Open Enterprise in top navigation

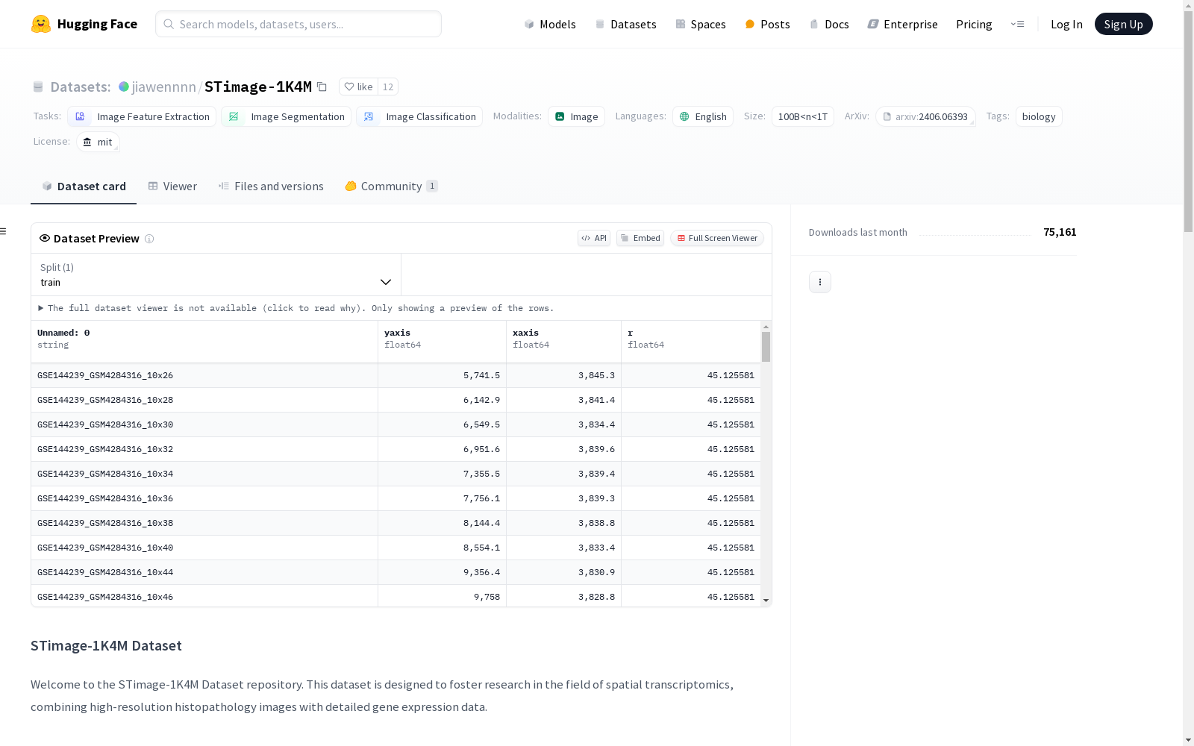[x=902, y=24]
